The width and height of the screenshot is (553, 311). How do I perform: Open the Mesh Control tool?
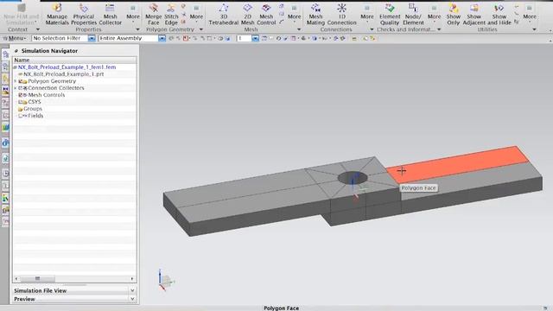point(266,14)
